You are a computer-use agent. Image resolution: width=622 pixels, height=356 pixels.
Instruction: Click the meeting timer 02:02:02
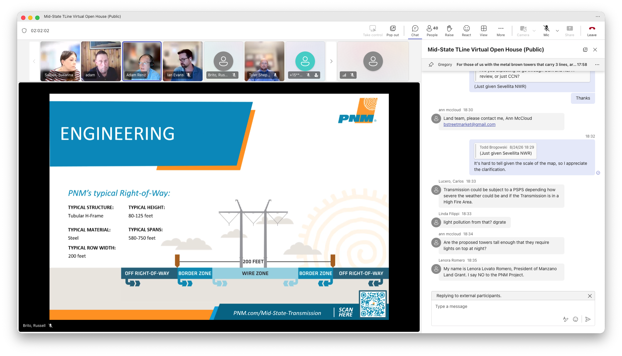tap(40, 31)
